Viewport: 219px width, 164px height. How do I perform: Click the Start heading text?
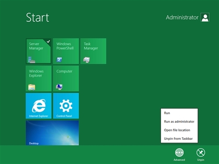click(38, 17)
